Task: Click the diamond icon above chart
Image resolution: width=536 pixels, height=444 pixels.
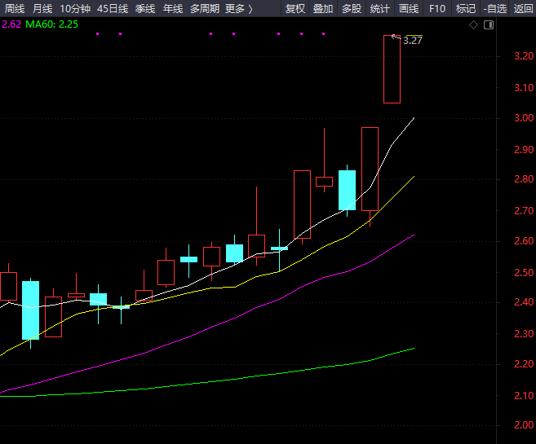Action: tap(473, 25)
